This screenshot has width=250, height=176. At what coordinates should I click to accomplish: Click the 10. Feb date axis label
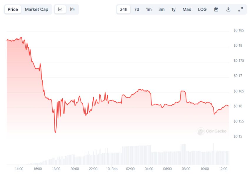(x=112, y=169)
